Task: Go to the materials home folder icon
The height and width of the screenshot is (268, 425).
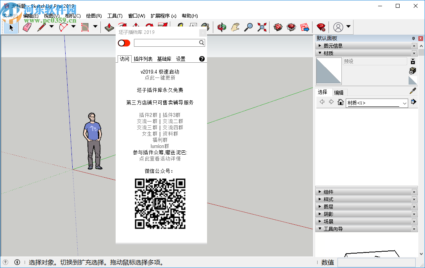Action: click(341, 102)
